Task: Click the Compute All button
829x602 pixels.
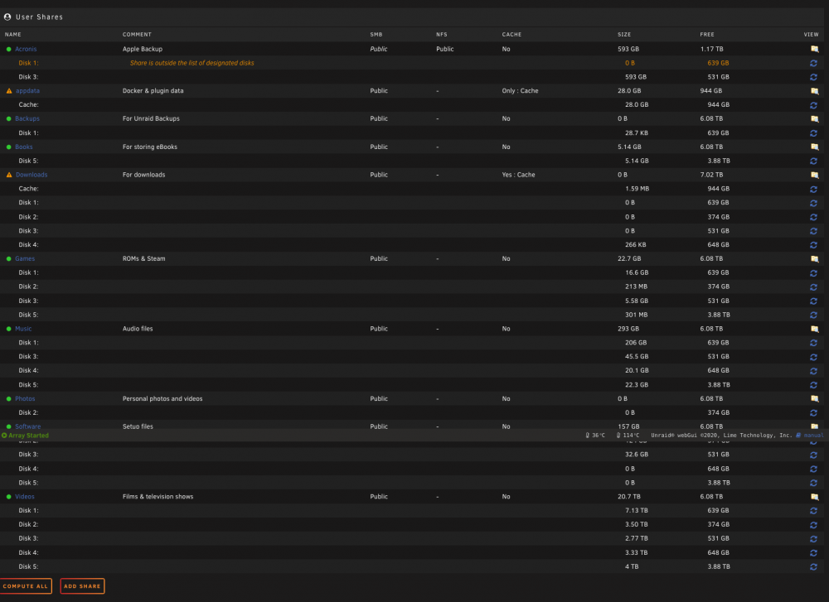Action: click(26, 586)
